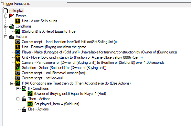Select the Else - Actions entry
Viewport: 191px width, 126px height.
(38, 109)
